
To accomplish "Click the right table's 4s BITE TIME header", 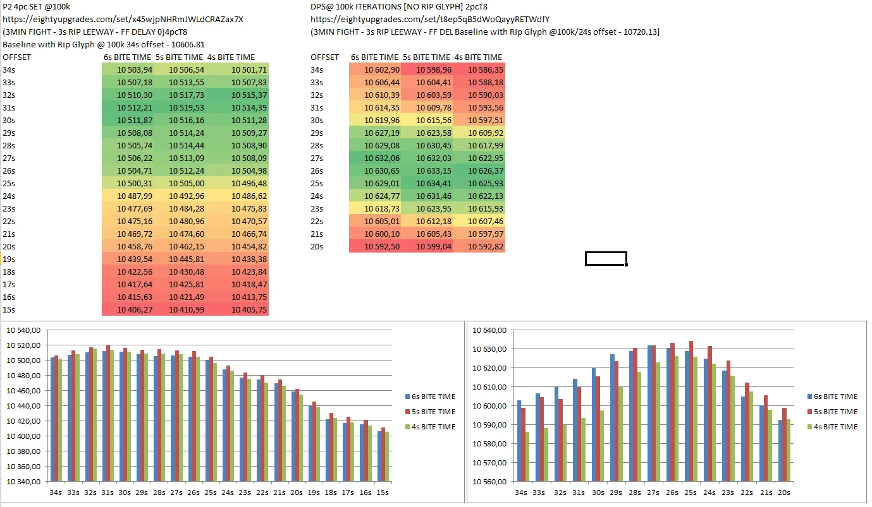I will pyautogui.click(x=479, y=57).
